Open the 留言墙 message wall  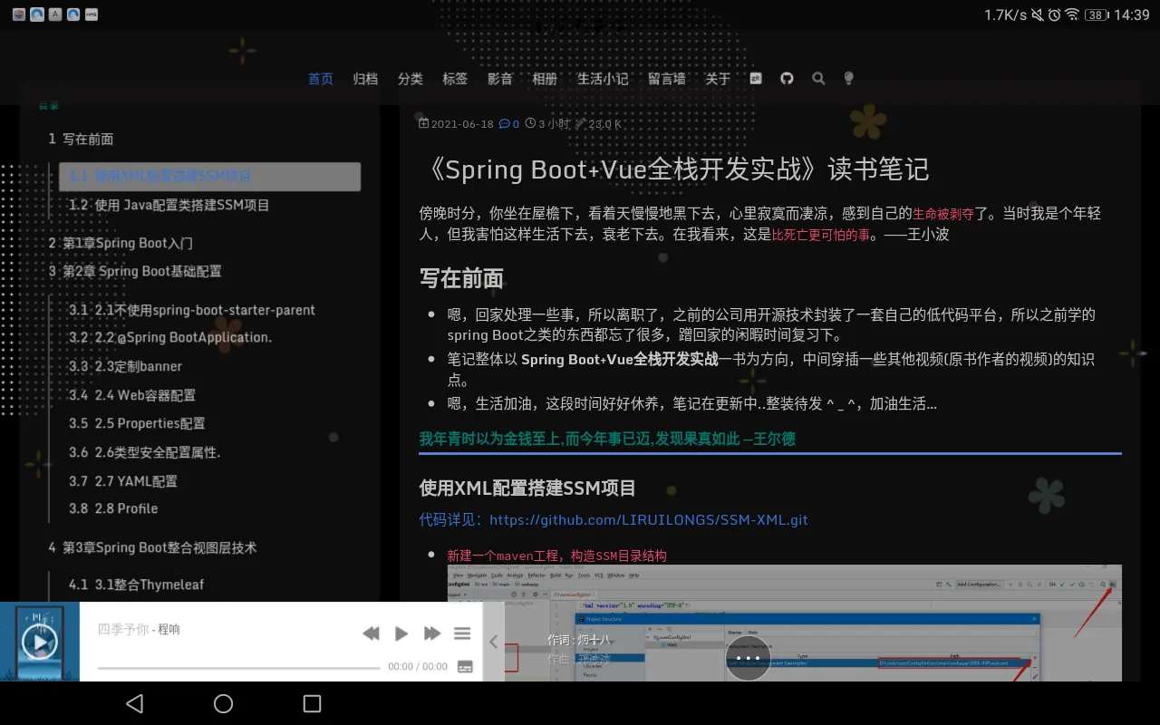coord(666,79)
